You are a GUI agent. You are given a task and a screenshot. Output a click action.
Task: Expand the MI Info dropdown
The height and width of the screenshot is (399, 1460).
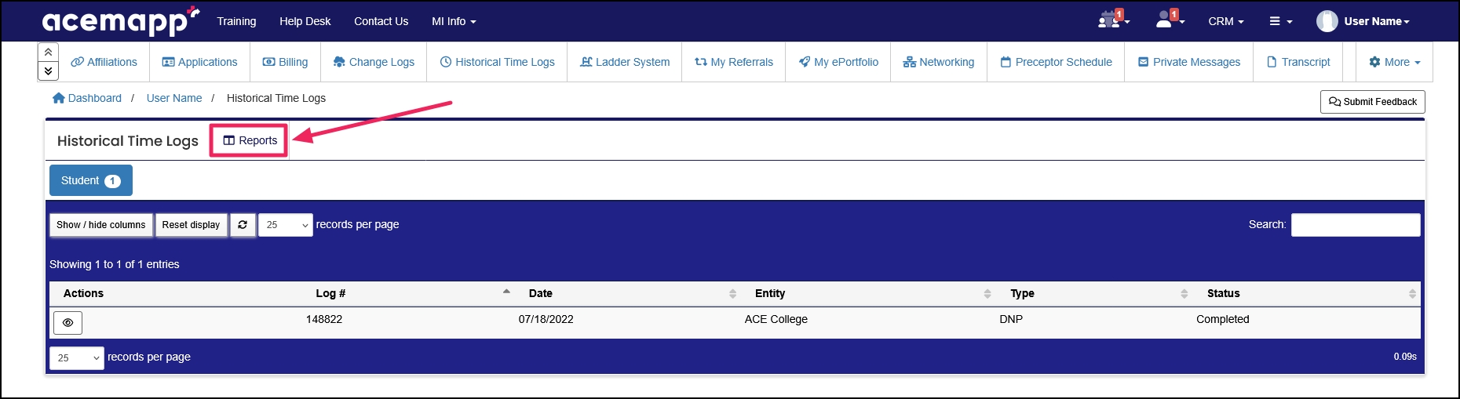454,21
